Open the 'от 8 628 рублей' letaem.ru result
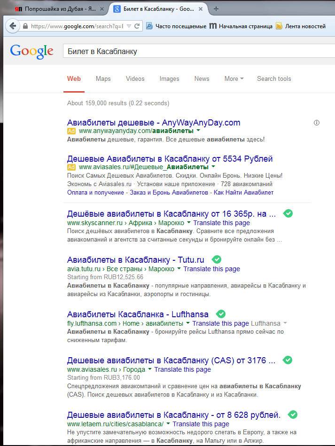 pyautogui.click(x=174, y=415)
